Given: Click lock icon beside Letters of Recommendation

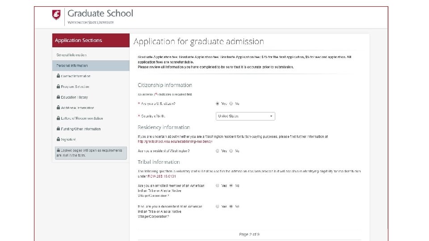Looking at the screenshot, I should pyautogui.click(x=59, y=118).
